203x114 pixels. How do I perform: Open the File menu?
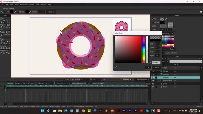tap(2, 5)
